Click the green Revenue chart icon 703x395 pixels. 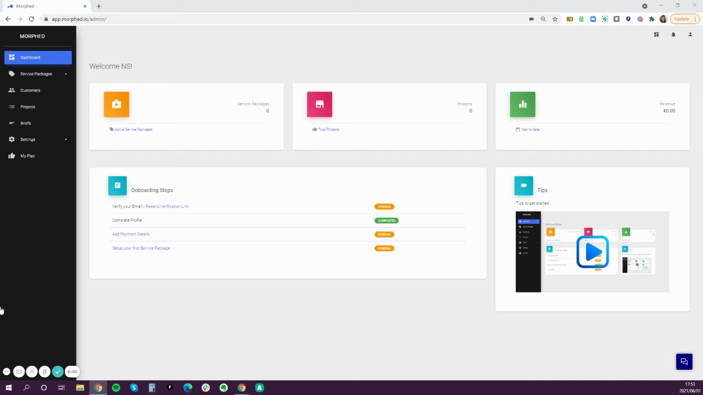[522, 104]
